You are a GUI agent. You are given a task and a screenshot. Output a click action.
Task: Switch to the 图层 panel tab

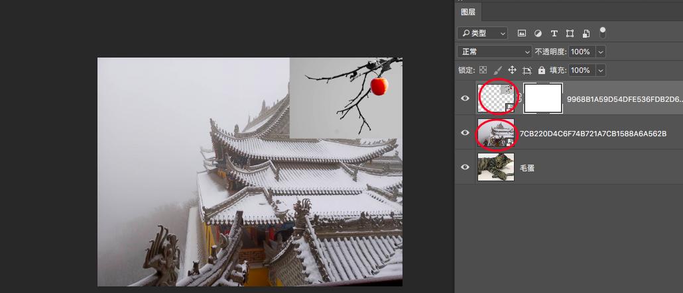click(468, 12)
